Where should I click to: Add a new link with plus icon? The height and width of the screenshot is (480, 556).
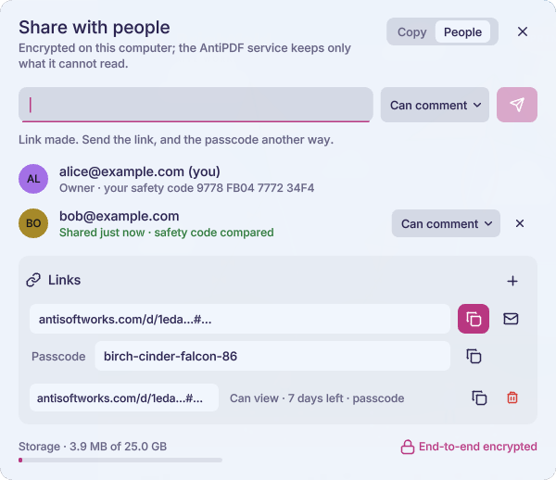[x=512, y=281]
